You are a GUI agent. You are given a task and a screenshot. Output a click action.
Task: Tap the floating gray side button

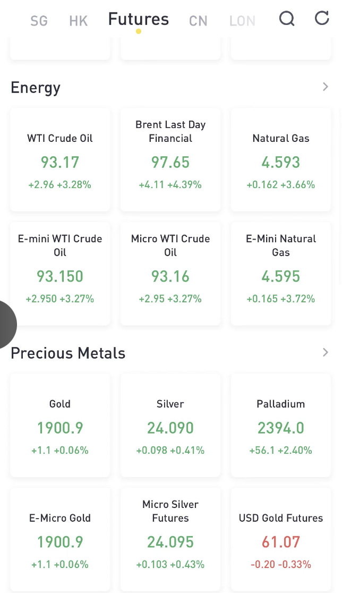point(6,324)
